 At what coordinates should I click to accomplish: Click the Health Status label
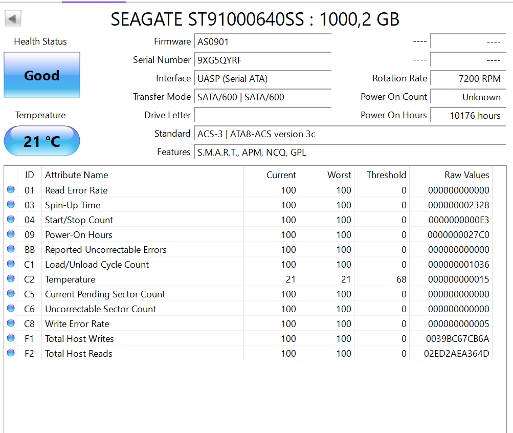pyautogui.click(x=40, y=41)
